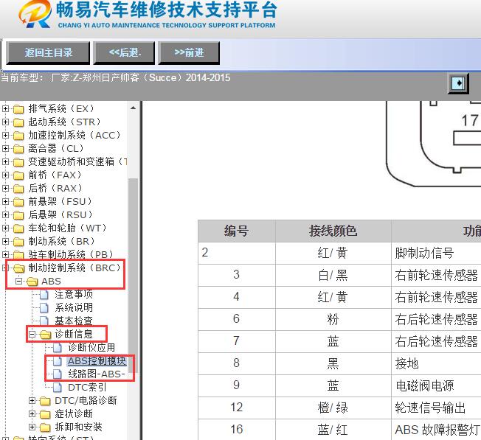This screenshot has height=440, width=481.
Task: Open the 系统说明 page
Action: [74, 307]
